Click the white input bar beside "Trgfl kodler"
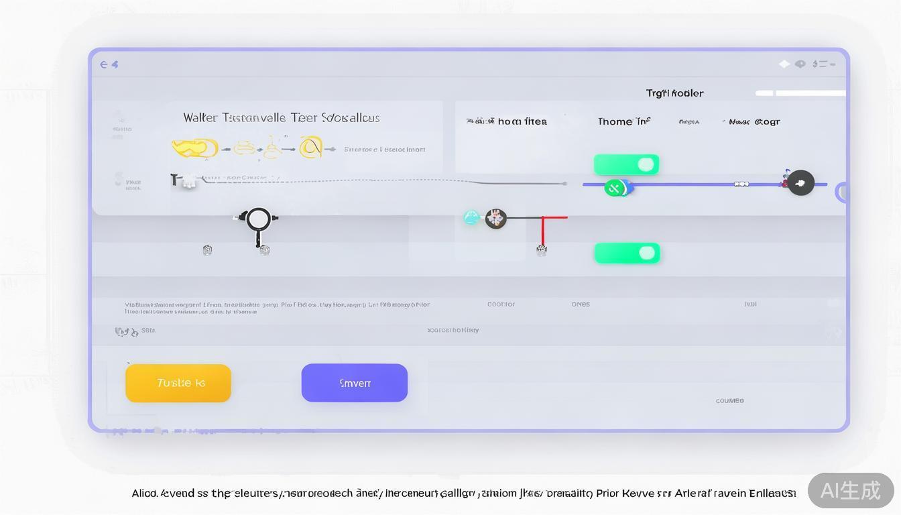The width and height of the screenshot is (901, 515). pyautogui.click(x=800, y=93)
